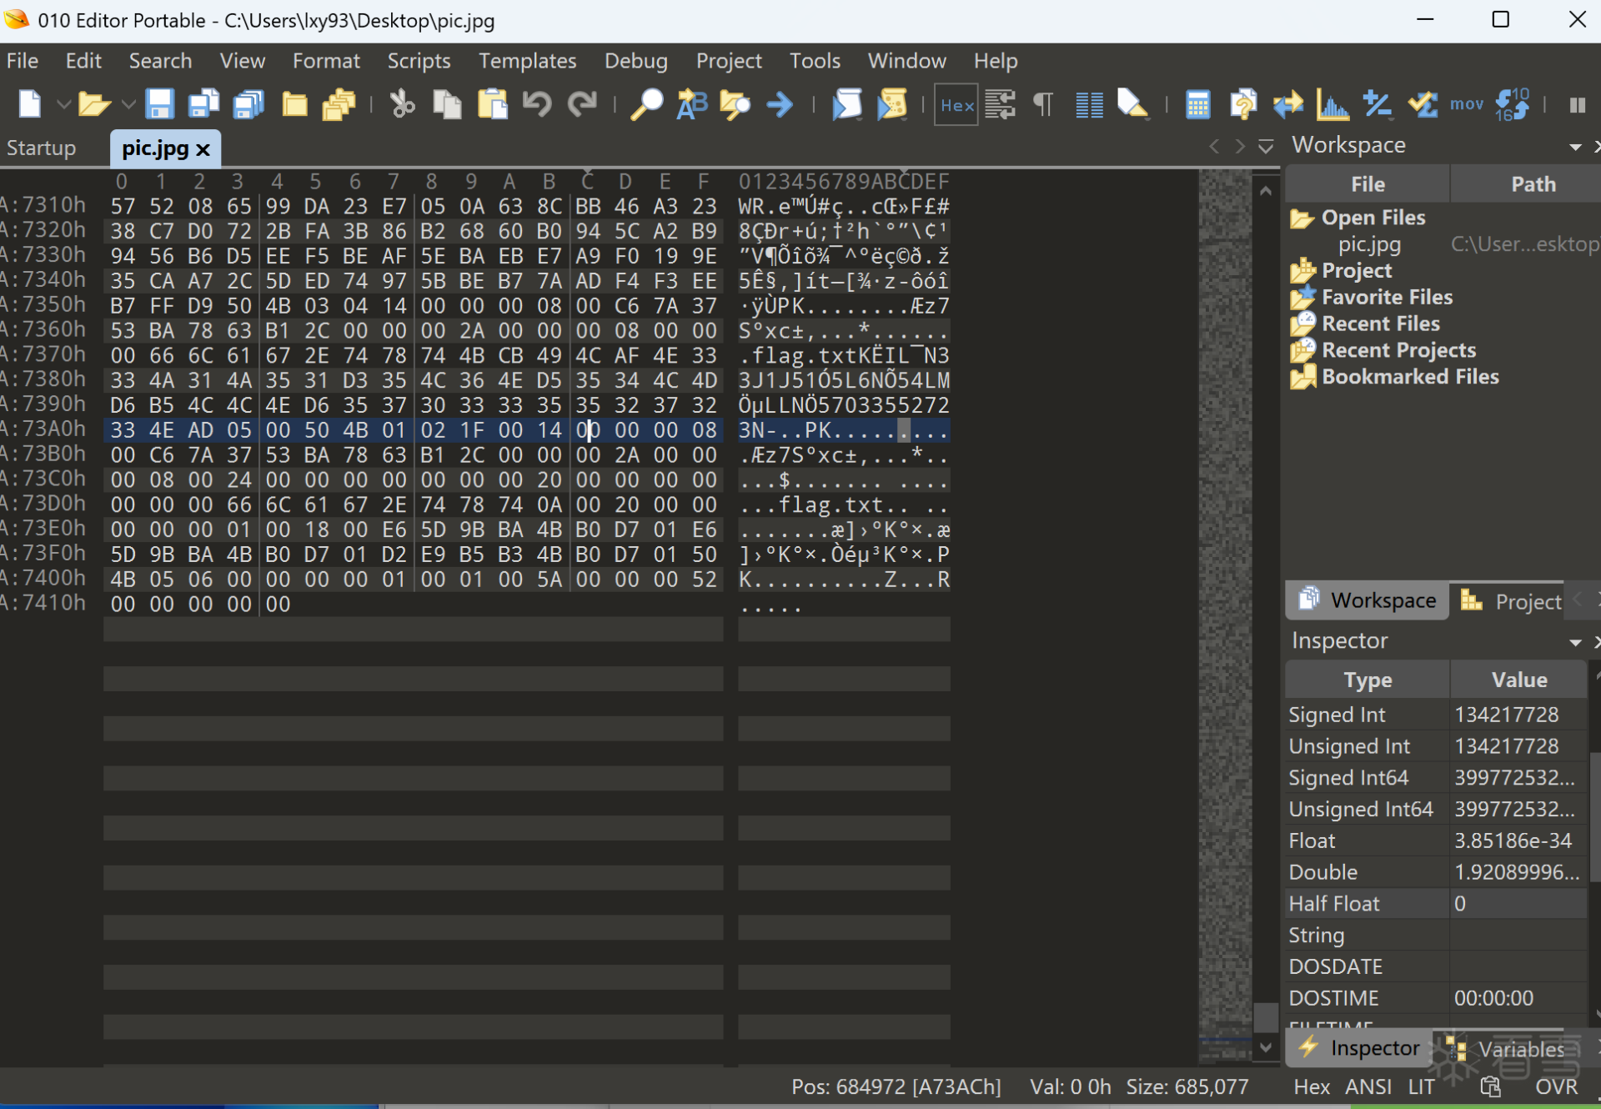Open the Calculator tool icon
The image size is (1601, 1109).
[1197, 105]
